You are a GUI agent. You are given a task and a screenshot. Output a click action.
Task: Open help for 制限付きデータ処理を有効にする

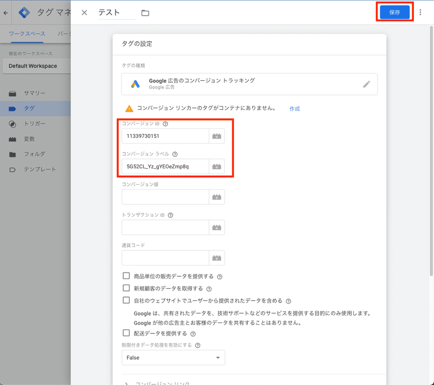pyautogui.click(x=197, y=345)
